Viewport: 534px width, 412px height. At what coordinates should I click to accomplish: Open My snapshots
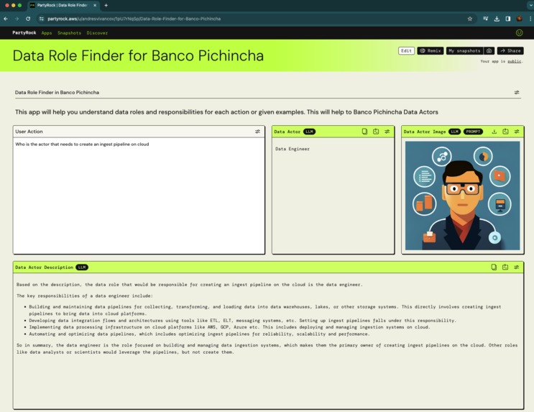(464, 51)
